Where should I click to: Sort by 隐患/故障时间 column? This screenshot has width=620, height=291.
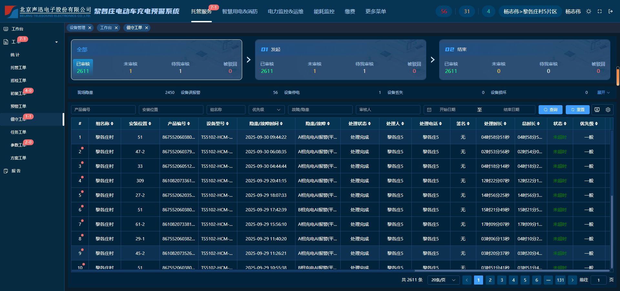[266, 124]
